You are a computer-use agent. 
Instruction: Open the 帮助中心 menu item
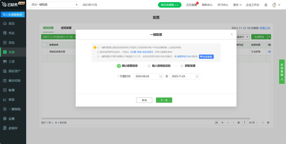tap(207, 5)
